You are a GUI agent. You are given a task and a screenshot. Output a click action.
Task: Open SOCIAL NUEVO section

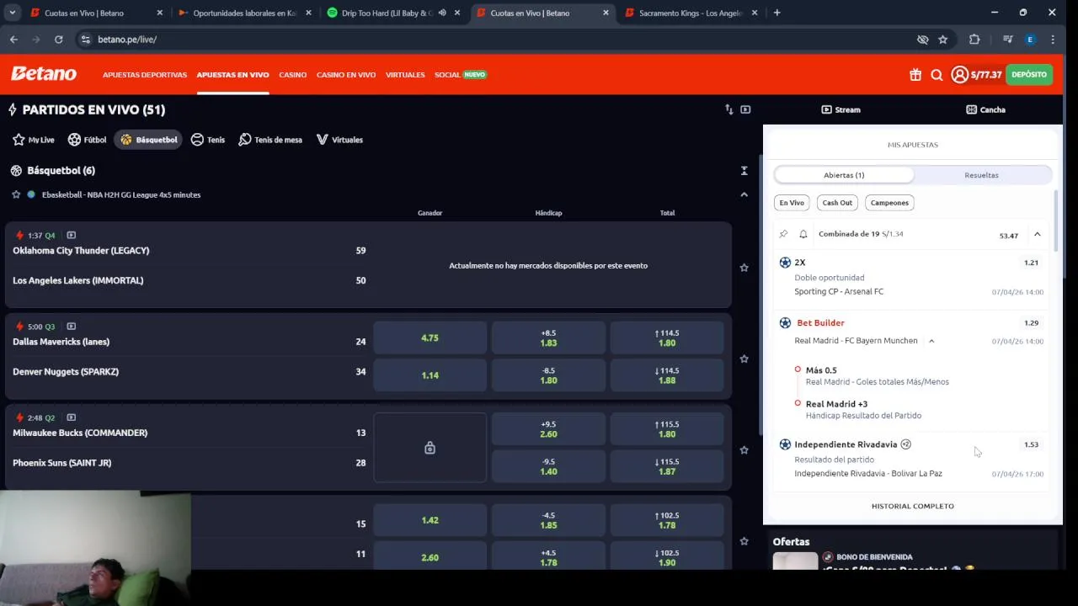point(460,75)
